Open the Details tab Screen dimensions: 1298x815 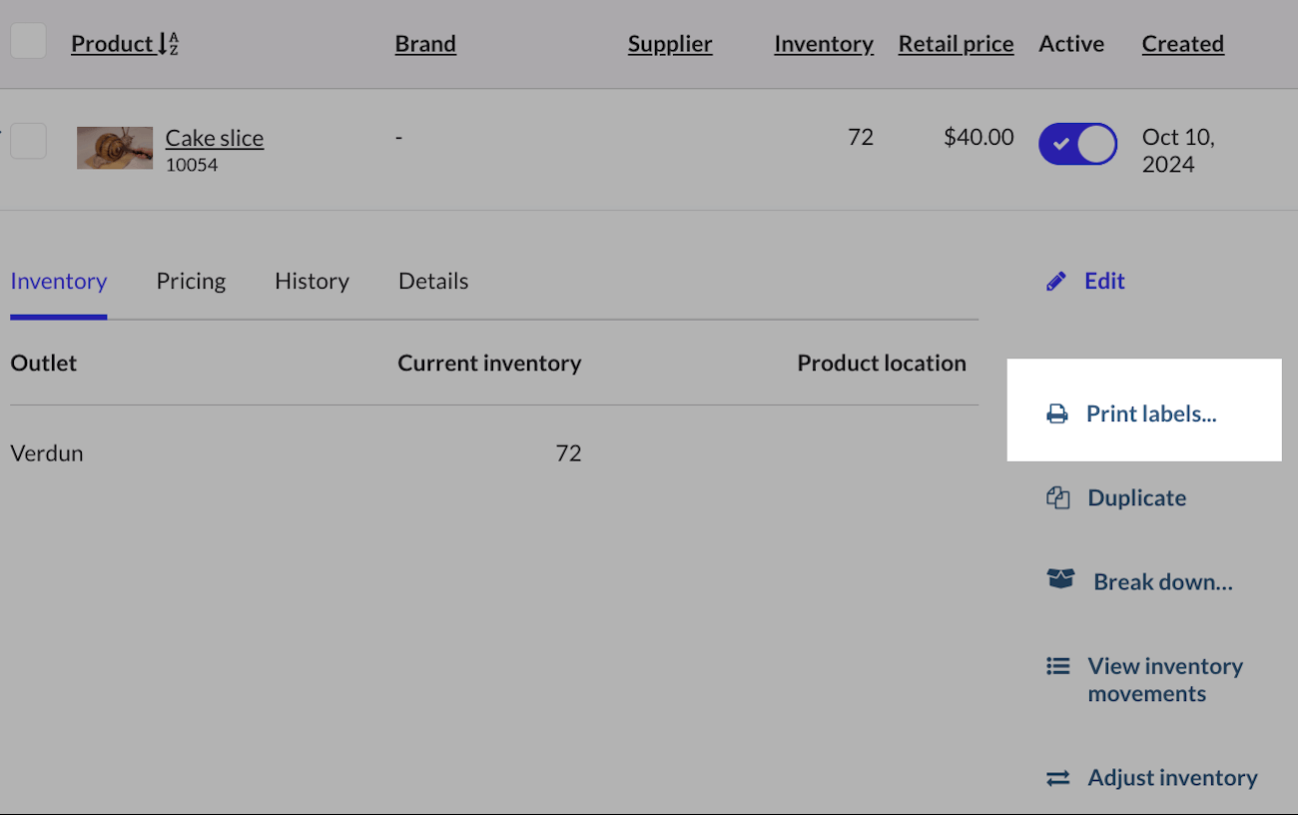pyautogui.click(x=433, y=282)
